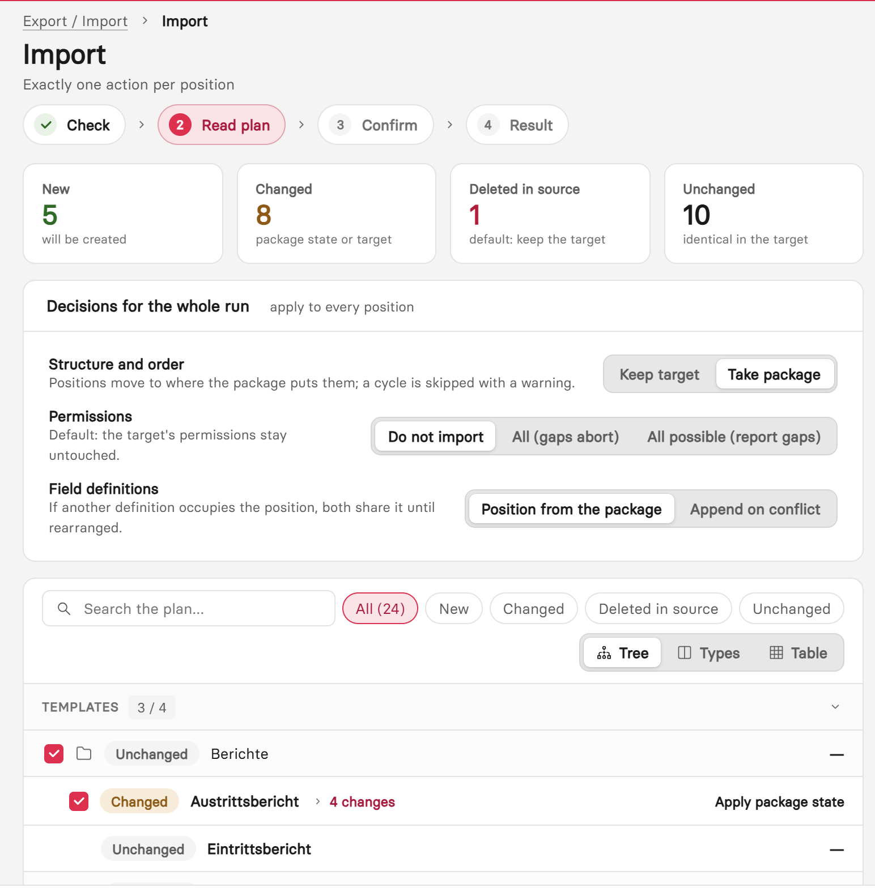Click the folder icon beside Berichte
The image size is (875, 888).
pos(84,754)
